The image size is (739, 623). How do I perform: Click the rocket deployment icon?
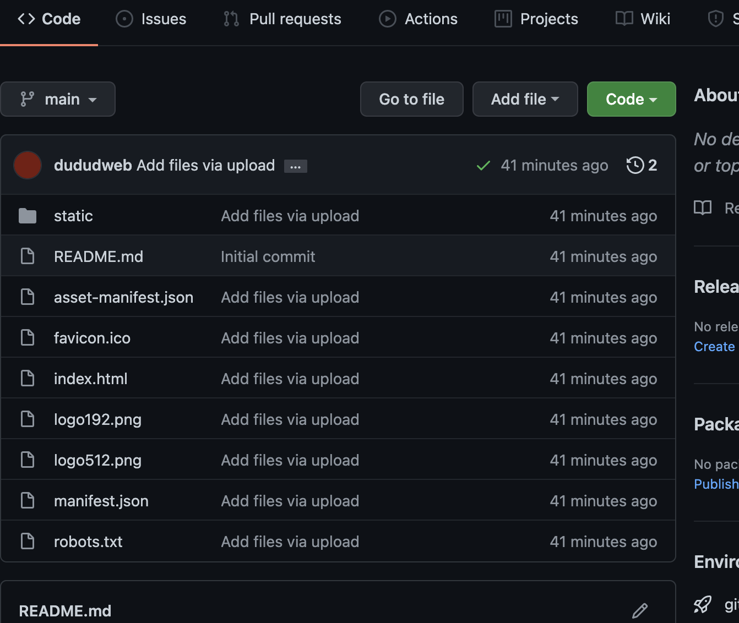(703, 605)
